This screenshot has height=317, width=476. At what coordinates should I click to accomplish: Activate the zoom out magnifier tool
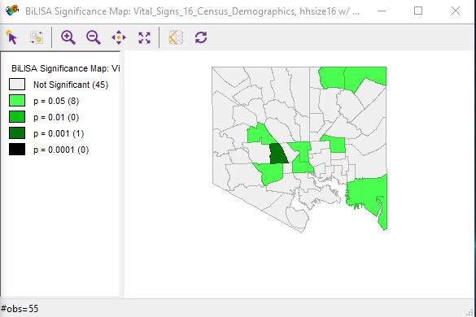(94, 37)
